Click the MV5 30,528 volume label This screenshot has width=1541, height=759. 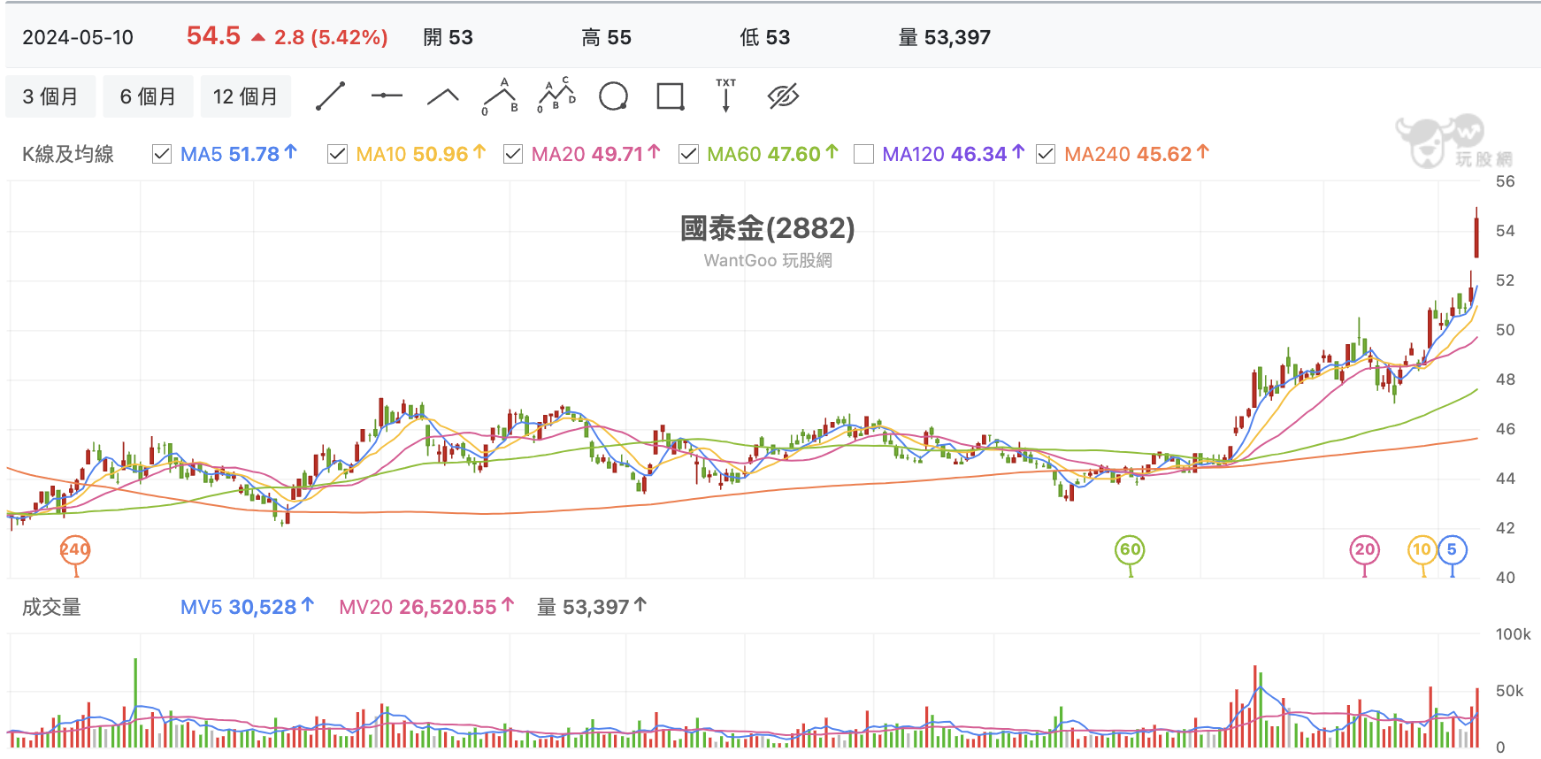(248, 607)
